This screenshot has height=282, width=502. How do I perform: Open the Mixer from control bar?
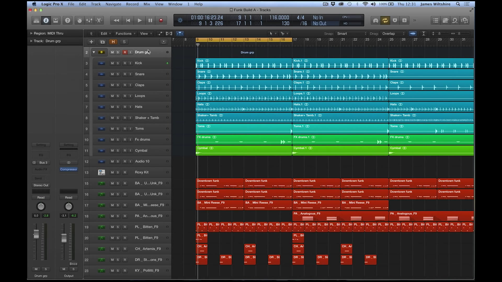89,20
